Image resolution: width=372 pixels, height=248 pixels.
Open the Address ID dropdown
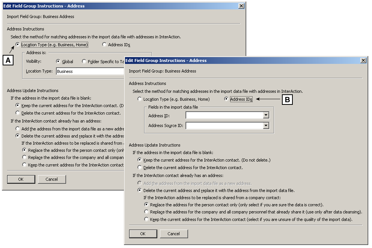(266, 115)
